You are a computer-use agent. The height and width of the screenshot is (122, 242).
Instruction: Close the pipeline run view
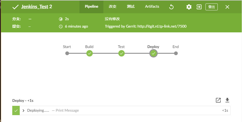(x=227, y=7)
